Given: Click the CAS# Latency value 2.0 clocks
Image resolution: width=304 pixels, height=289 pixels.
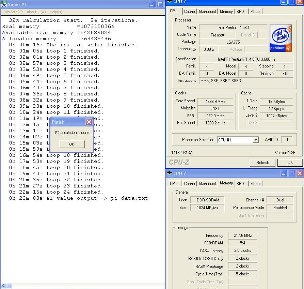Looking at the screenshot, I should click(242, 250).
